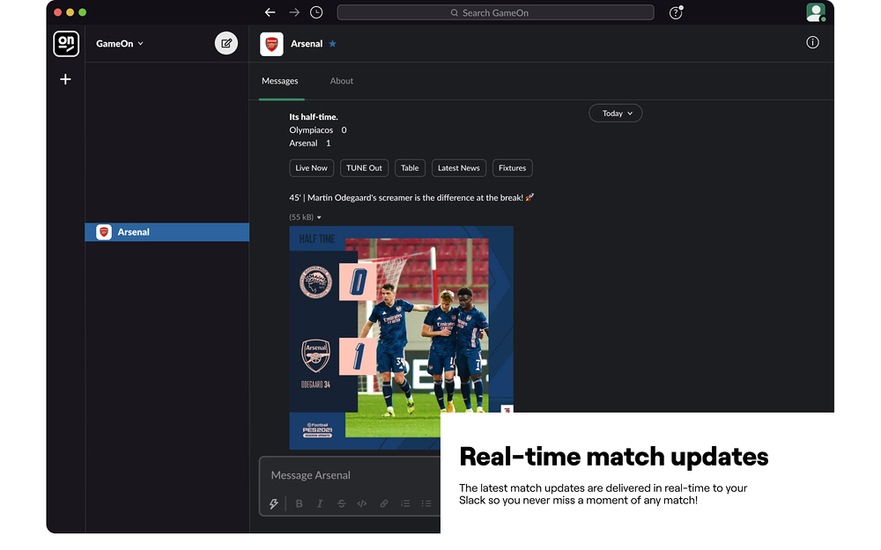Click the Live Now button
Screen dimensions: 881x550
tap(311, 168)
